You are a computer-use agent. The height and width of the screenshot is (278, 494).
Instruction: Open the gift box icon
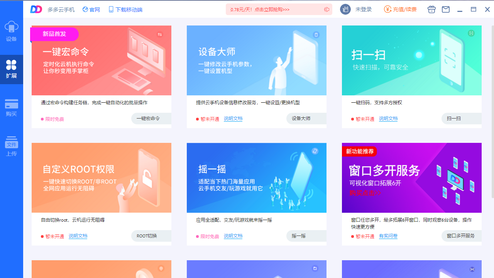432,9
